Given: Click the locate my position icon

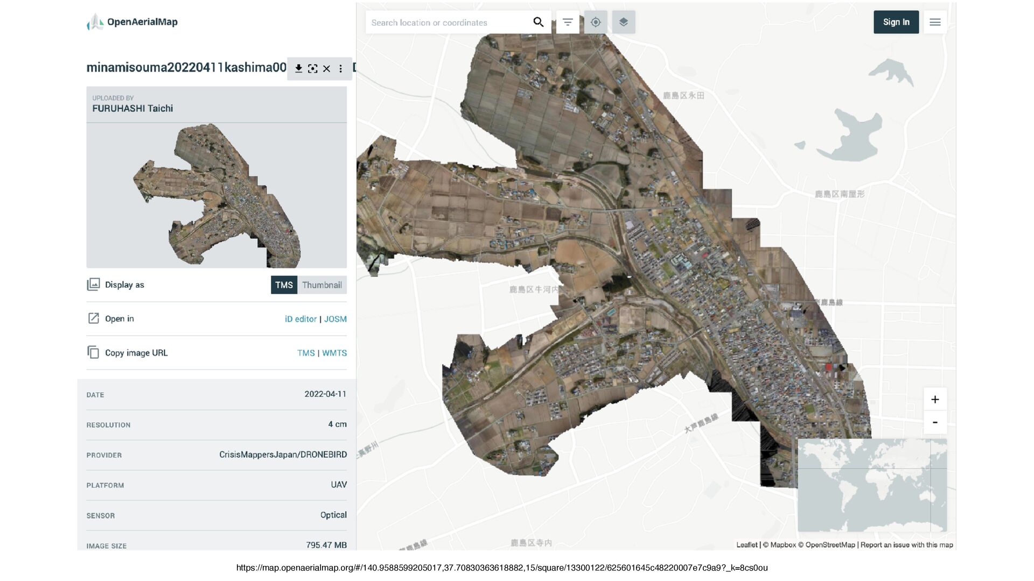Looking at the screenshot, I should (596, 22).
